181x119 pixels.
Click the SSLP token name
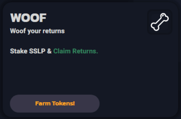(37, 51)
